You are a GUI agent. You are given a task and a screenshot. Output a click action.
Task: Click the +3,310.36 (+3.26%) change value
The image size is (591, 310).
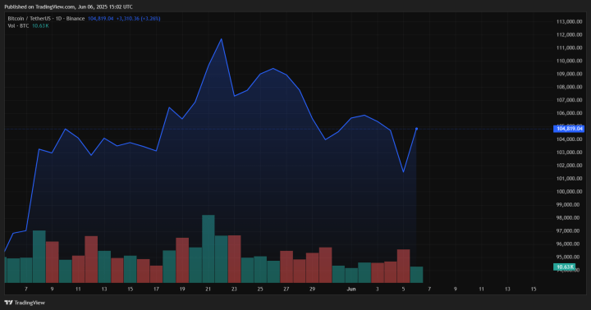(x=139, y=19)
